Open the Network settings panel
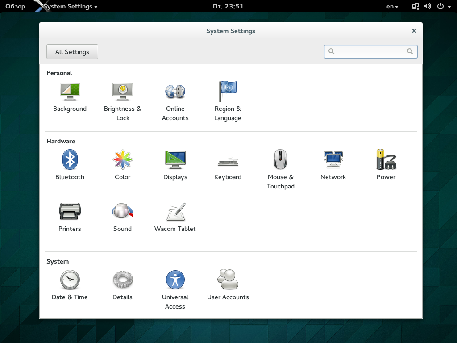Image resolution: width=457 pixels, height=343 pixels. point(333,165)
